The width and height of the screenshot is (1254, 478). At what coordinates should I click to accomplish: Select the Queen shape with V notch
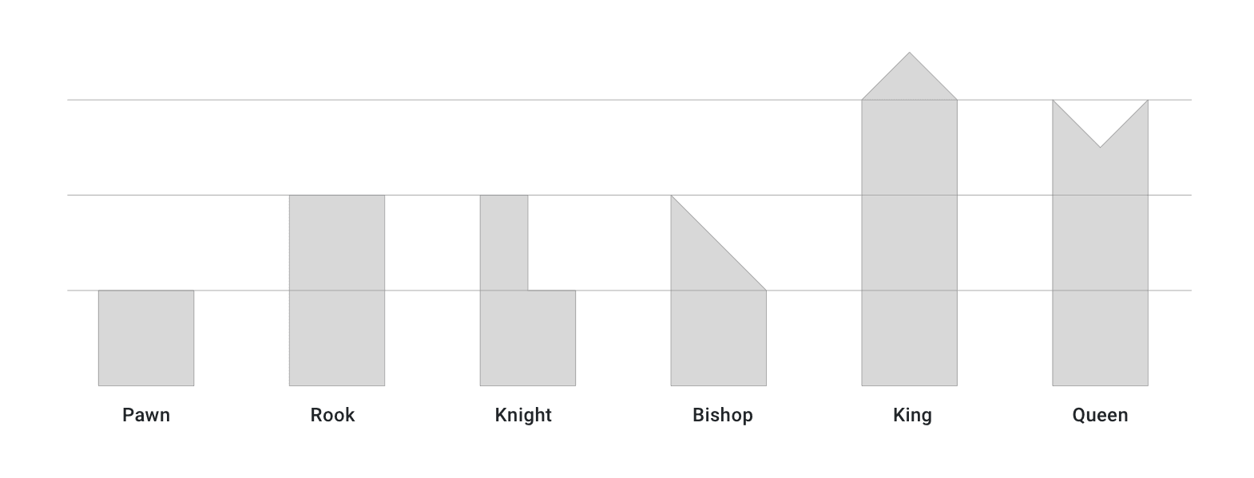point(1100,243)
